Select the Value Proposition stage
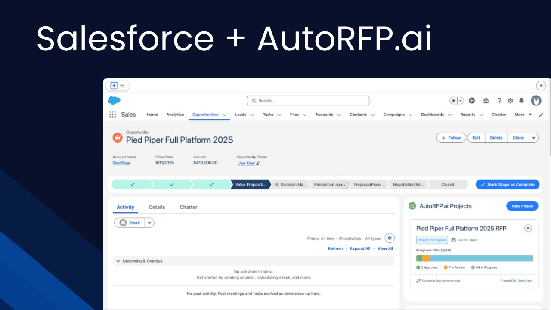The width and height of the screenshot is (551, 310). (250, 184)
